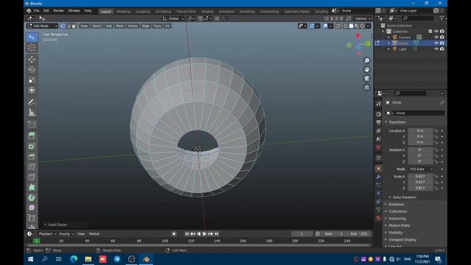471x265 pixels.
Task: Select the Bevel tool
Action: [x=32, y=157]
